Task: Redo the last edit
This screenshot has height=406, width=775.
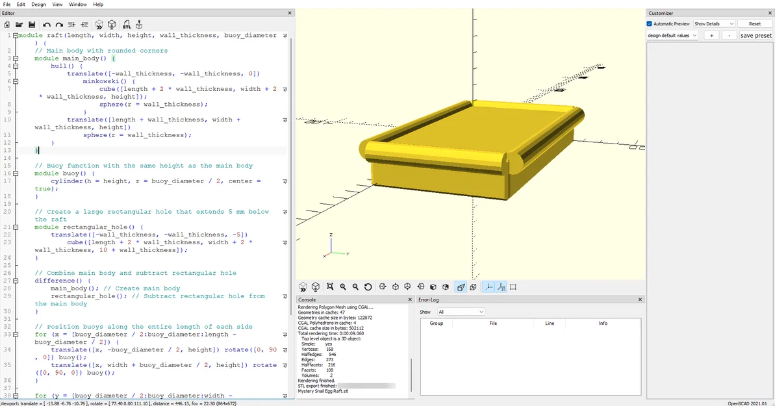Action: pos(59,25)
